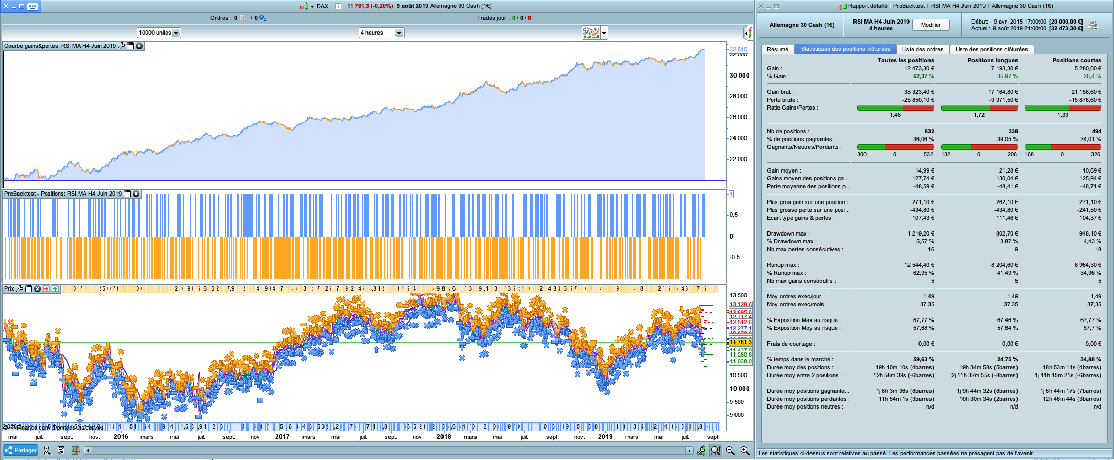Click the zoom in magnifier icon
1114x460 pixels.
click(x=745, y=451)
